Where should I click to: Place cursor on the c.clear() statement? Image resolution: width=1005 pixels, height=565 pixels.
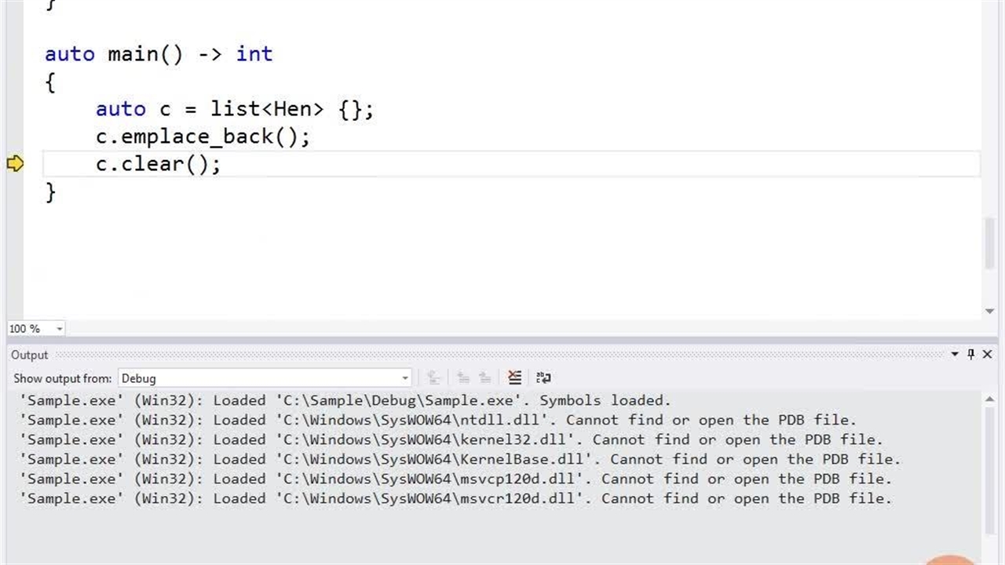(158, 164)
